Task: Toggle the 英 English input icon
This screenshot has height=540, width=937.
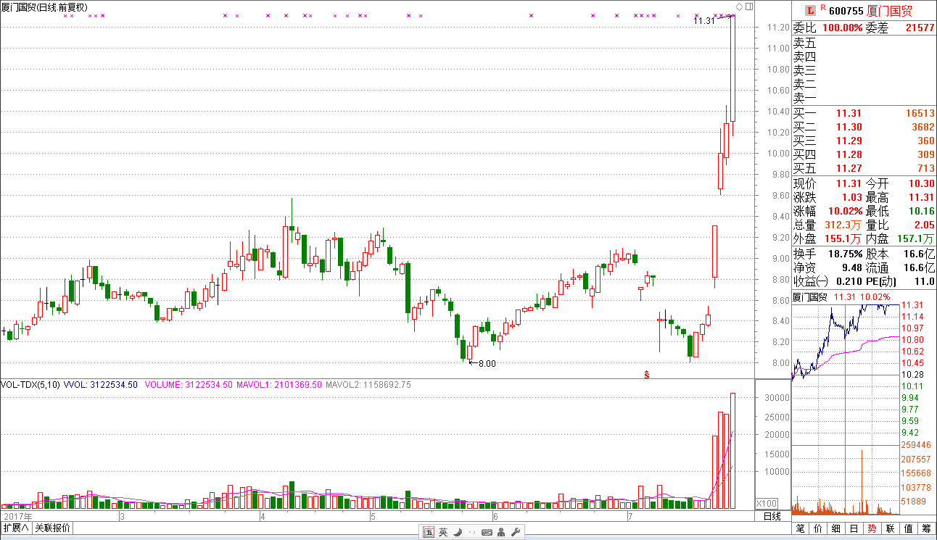Action: [x=443, y=532]
